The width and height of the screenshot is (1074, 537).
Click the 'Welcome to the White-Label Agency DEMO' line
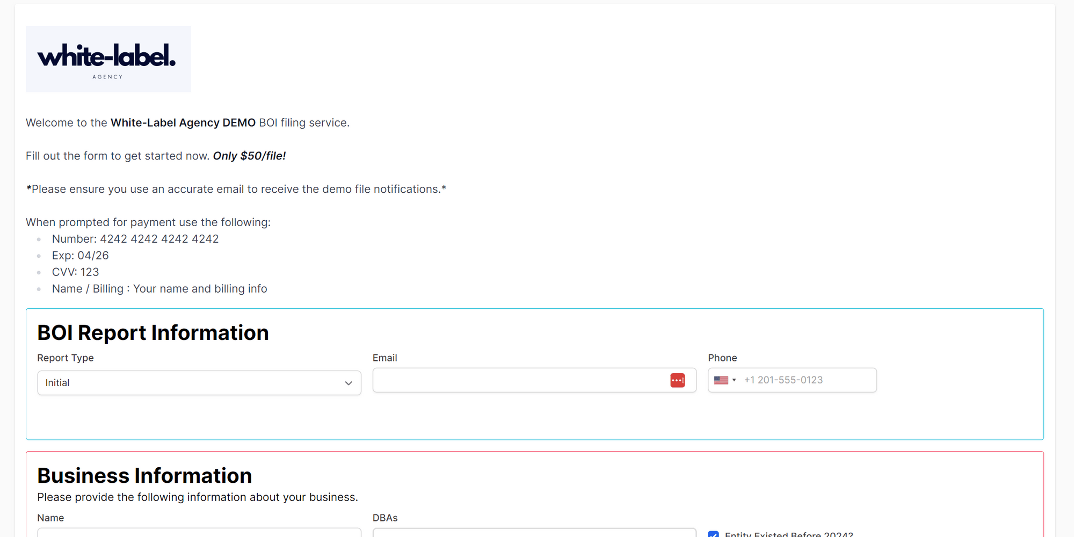(x=187, y=122)
